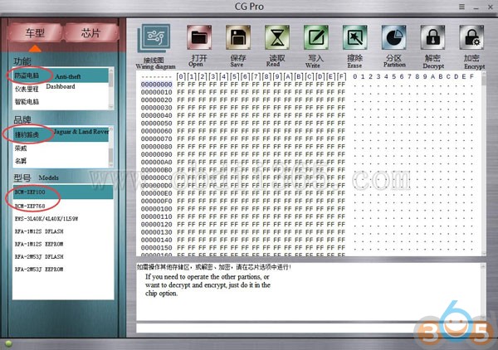Click the Erase icon
This screenshot has width=498, height=350.
click(354, 37)
